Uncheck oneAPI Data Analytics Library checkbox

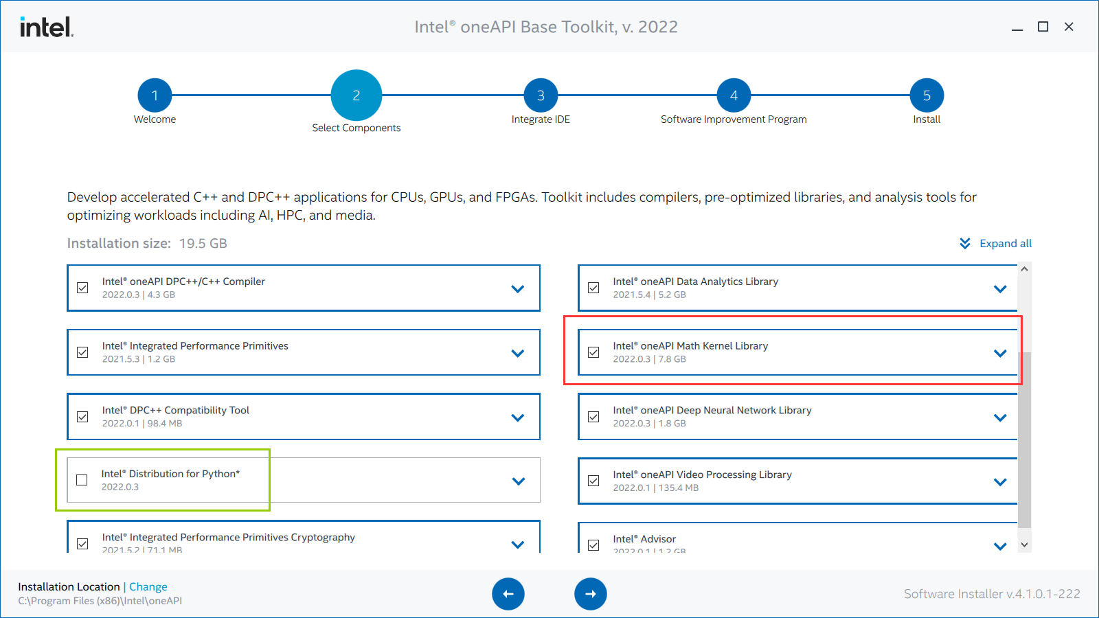593,288
